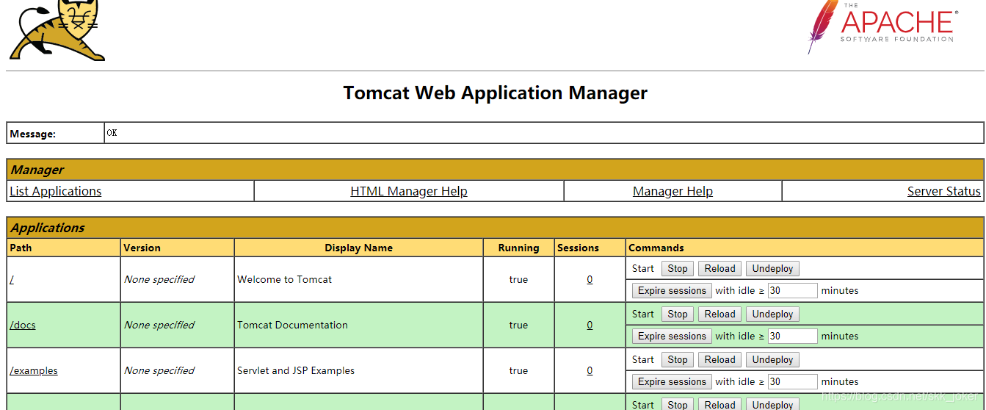Click "None specified" version in /docs row

tap(159, 325)
